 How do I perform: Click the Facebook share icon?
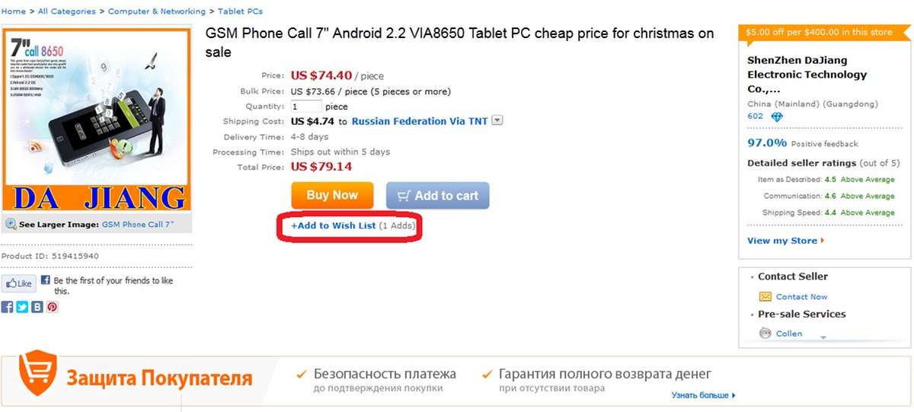coord(8,307)
